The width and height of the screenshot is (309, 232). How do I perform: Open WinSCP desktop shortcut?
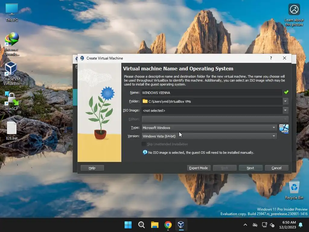[x=12, y=101]
